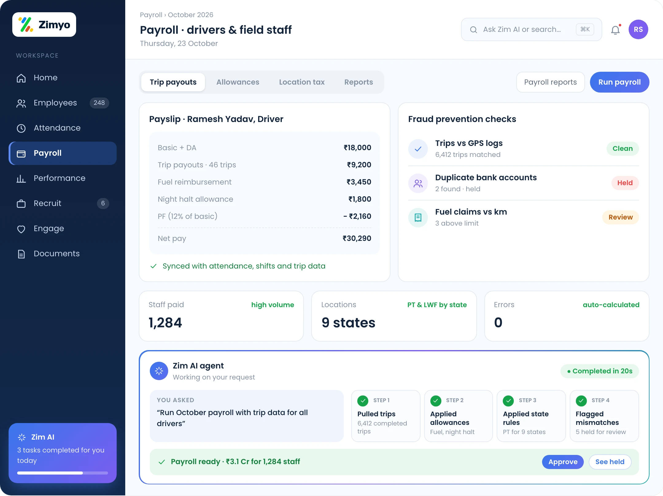Open Performance via its bar chart icon

pos(21,178)
